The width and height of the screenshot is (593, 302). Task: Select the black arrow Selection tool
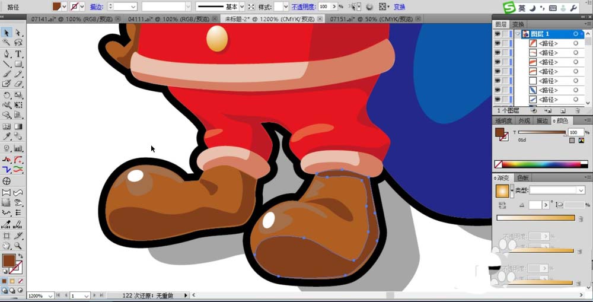pyautogui.click(x=7, y=33)
